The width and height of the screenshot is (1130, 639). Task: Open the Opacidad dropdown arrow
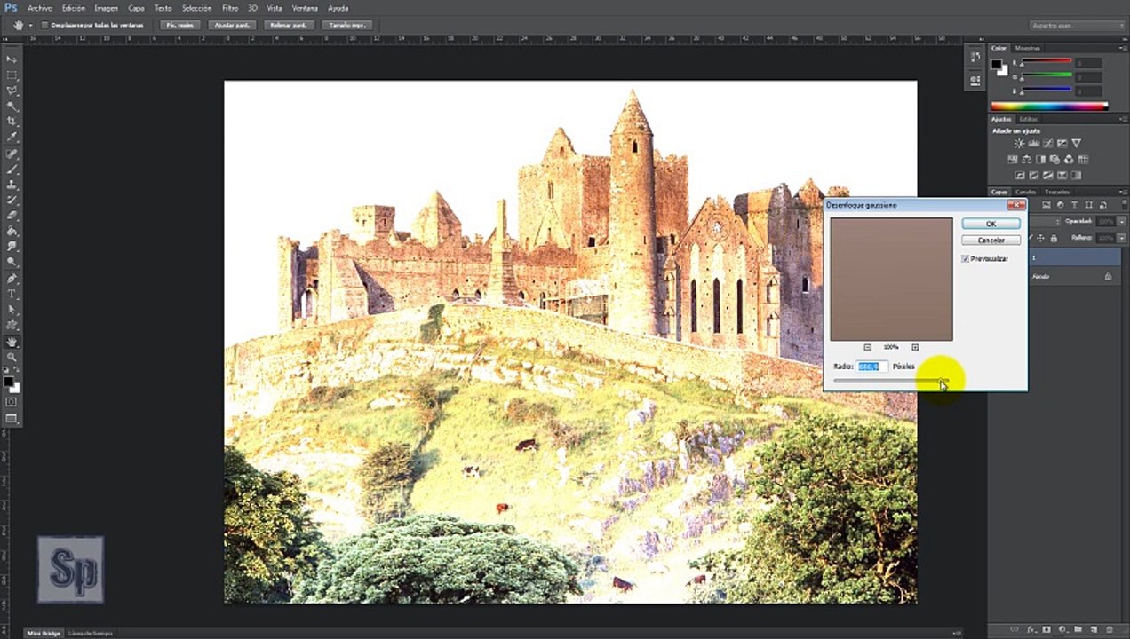[1122, 221]
